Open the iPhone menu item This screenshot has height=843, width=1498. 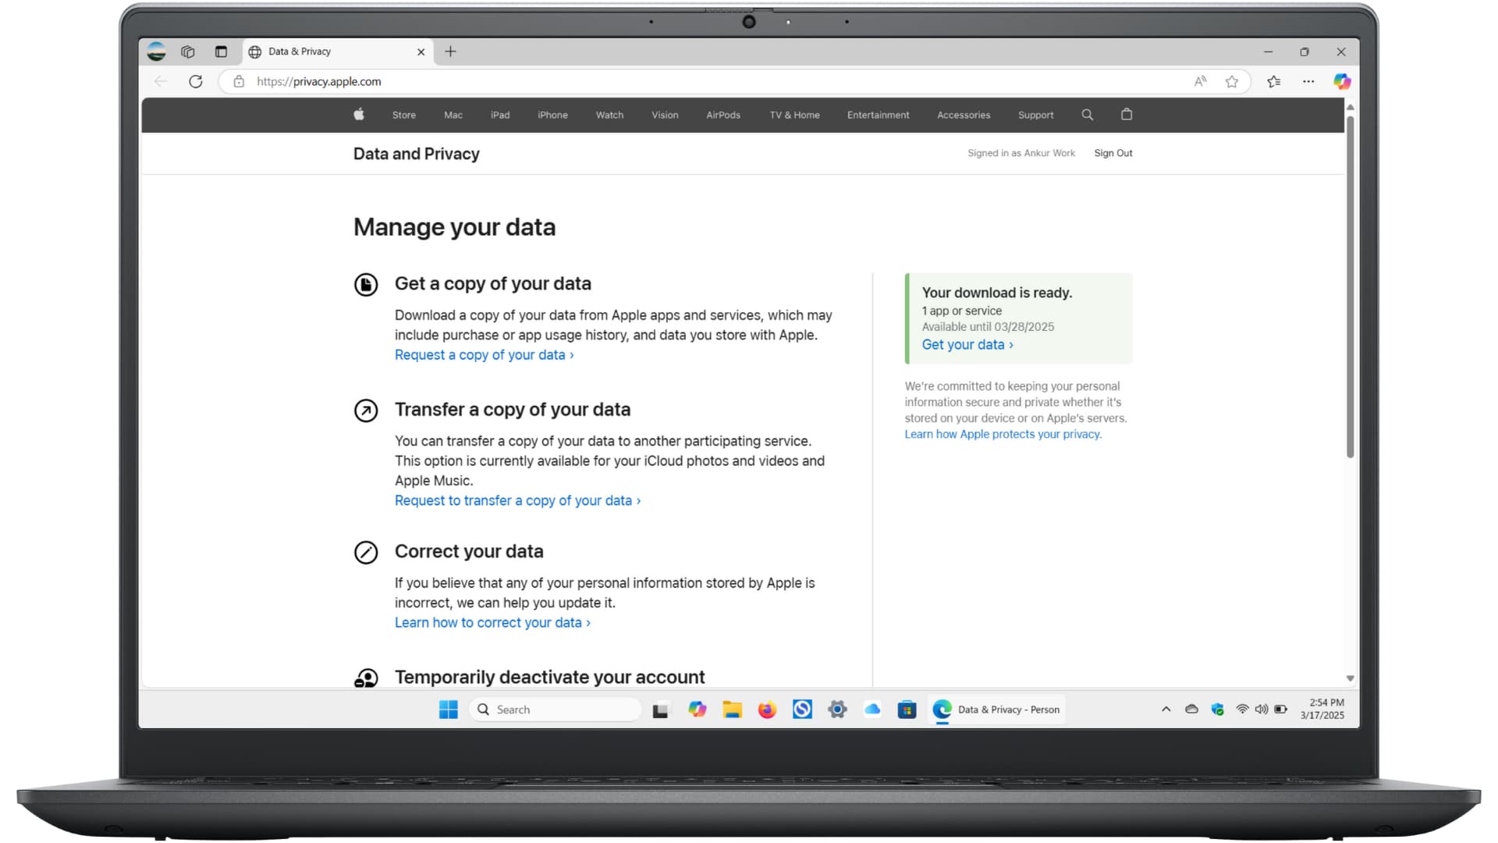(552, 115)
